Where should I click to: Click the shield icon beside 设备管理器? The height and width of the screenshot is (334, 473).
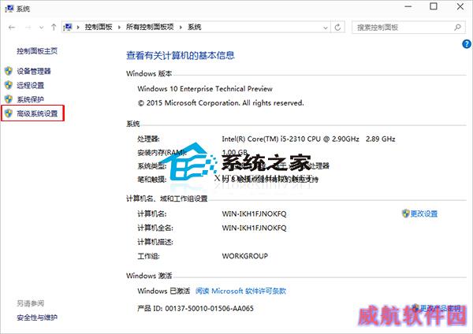(x=9, y=71)
